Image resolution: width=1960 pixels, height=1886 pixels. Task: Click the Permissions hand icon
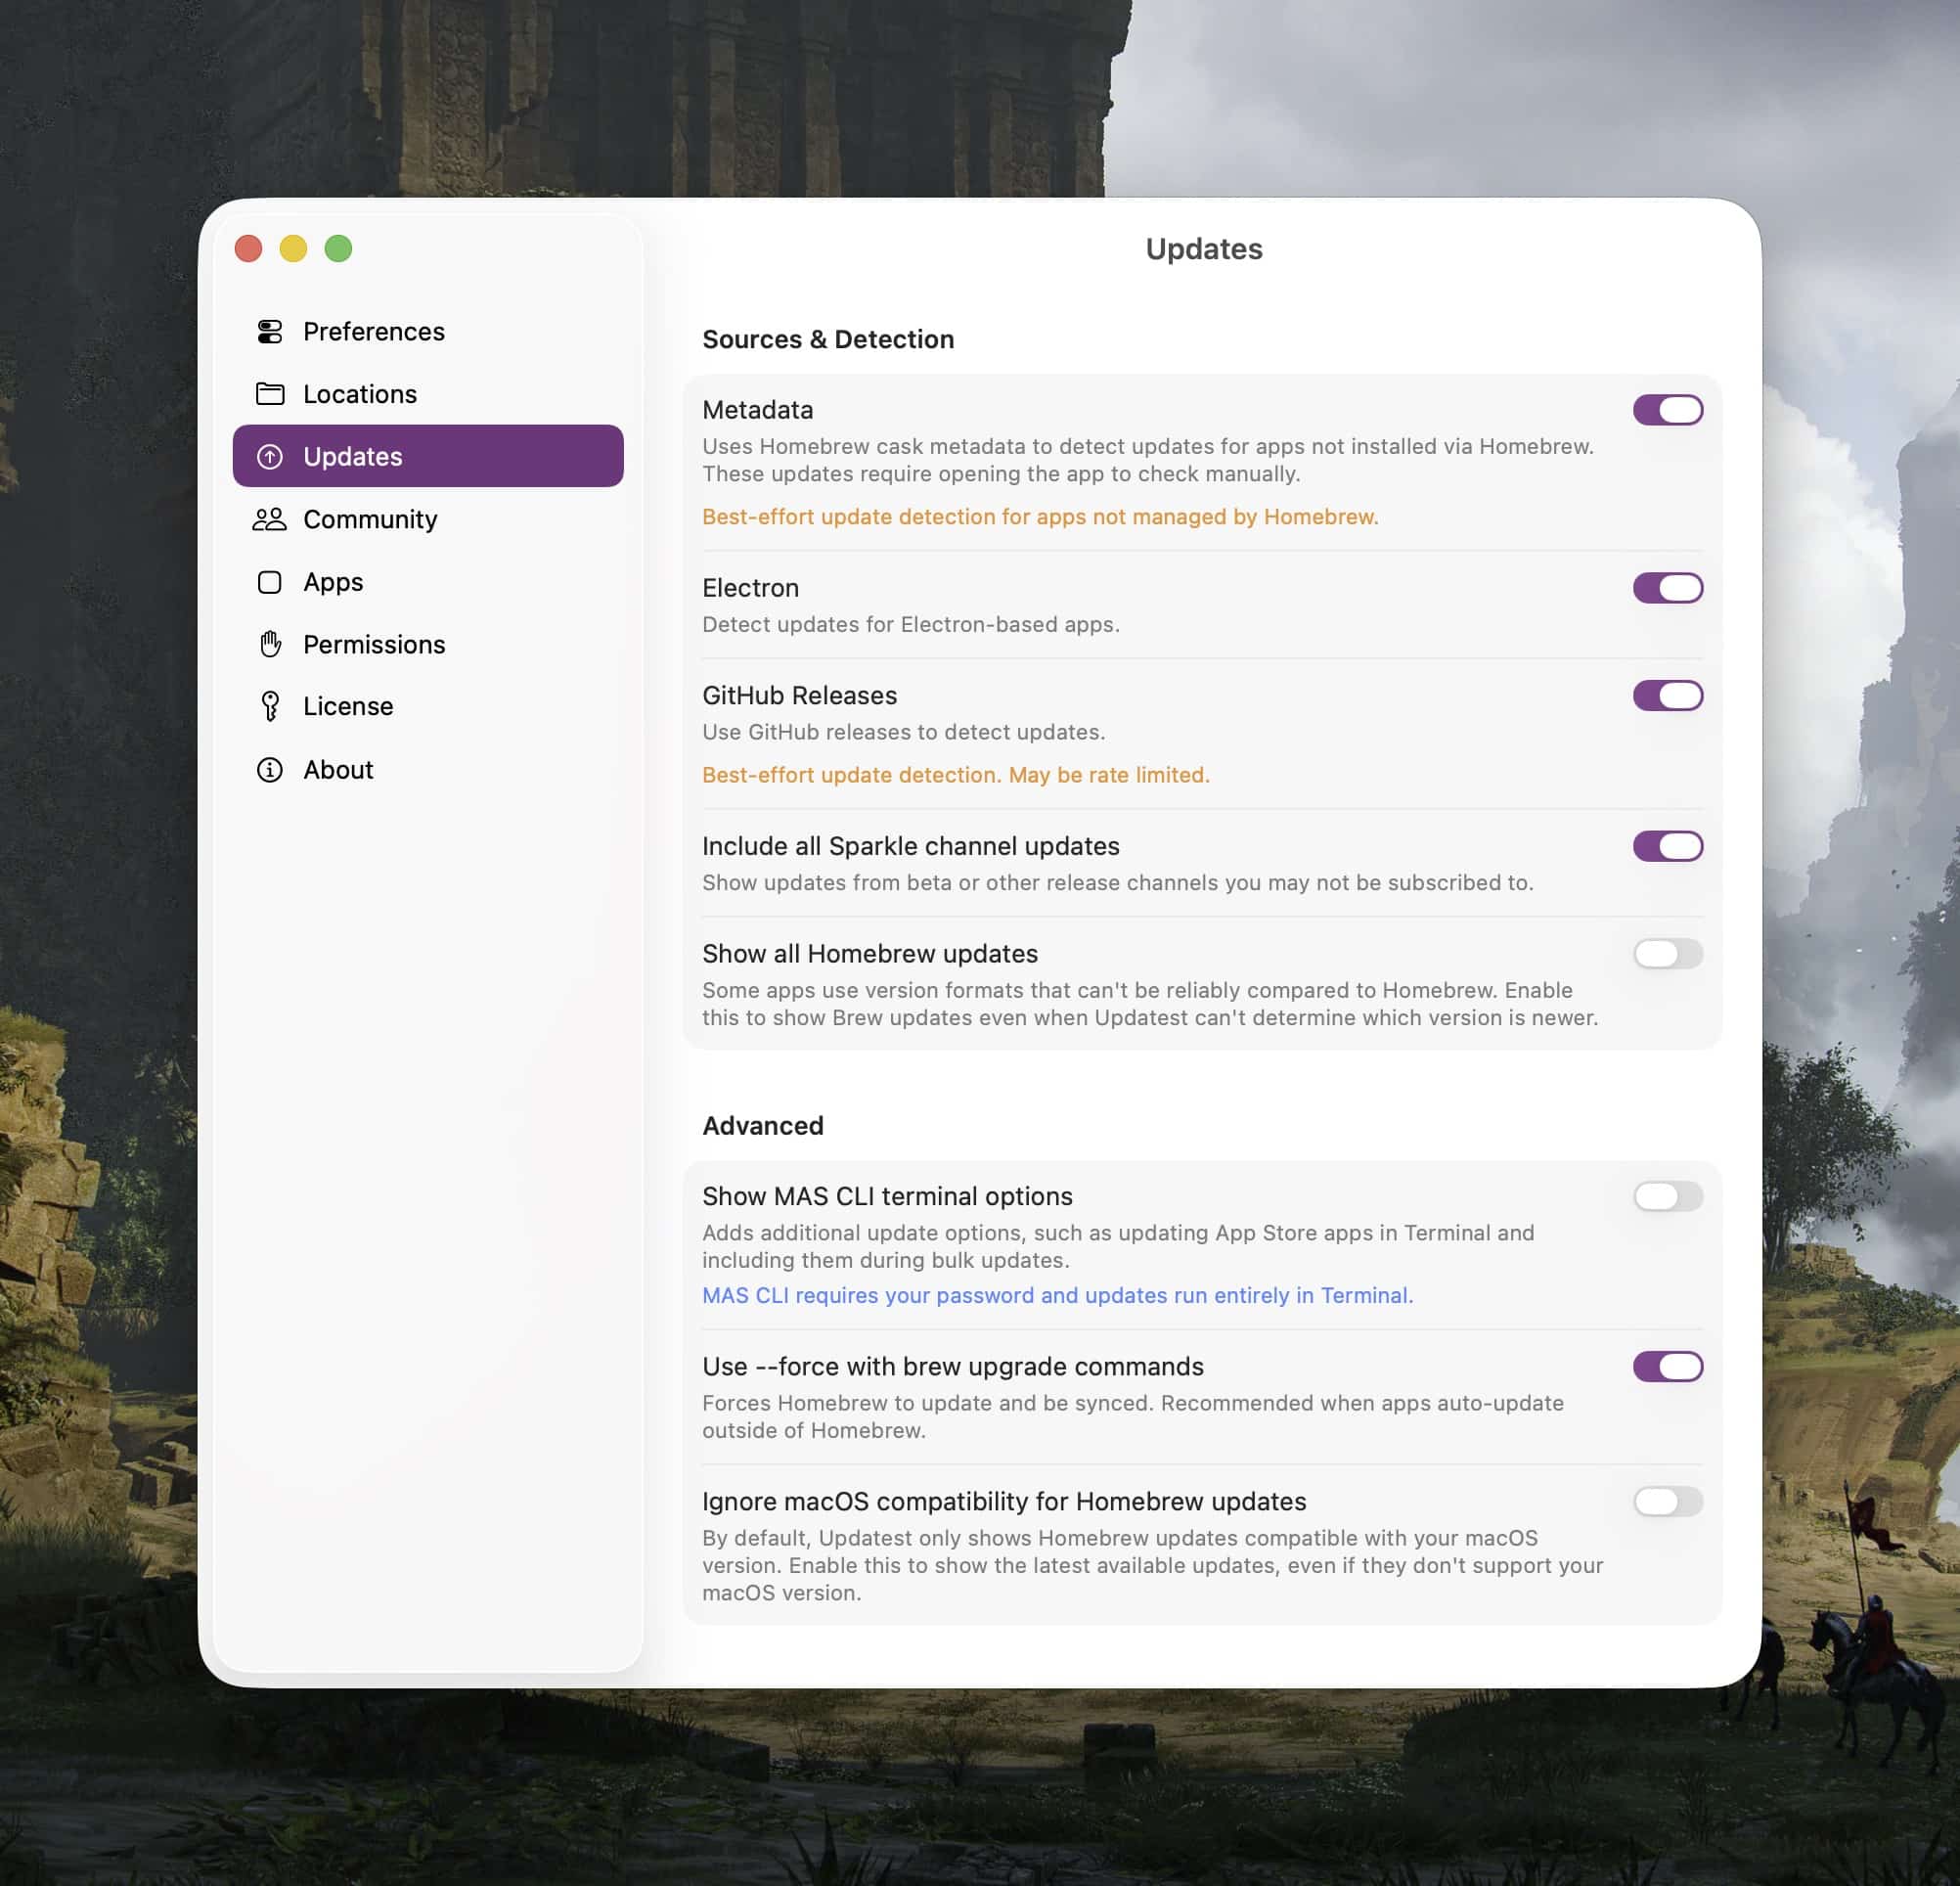(269, 644)
